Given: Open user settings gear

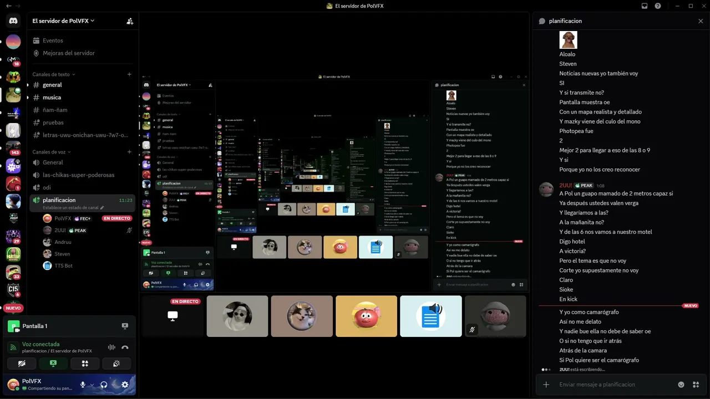Looking at the screenshot, I should (125, 385).
